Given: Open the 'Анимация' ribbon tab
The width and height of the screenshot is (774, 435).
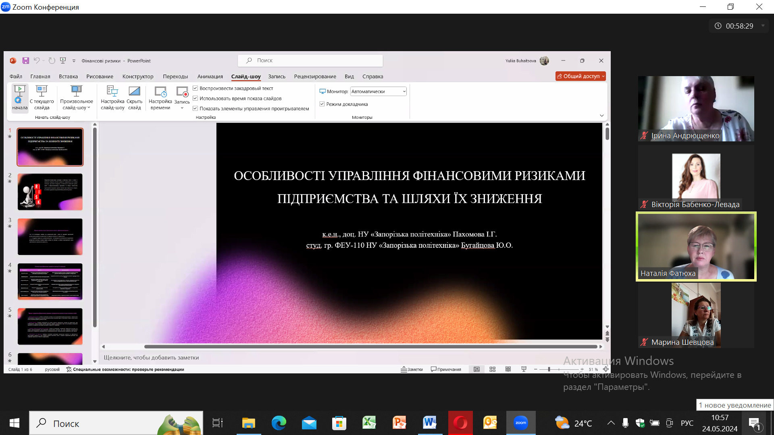Looking at the screenshot, I should 210,77.
